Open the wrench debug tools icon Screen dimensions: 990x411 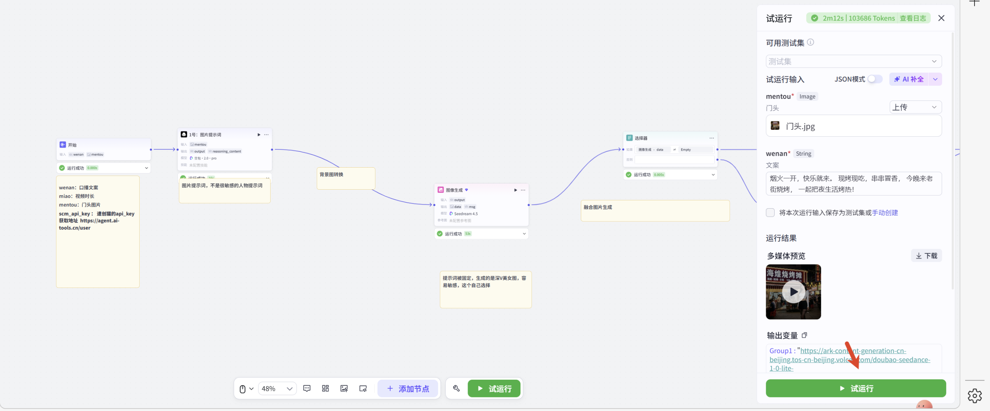coord(456,388)
